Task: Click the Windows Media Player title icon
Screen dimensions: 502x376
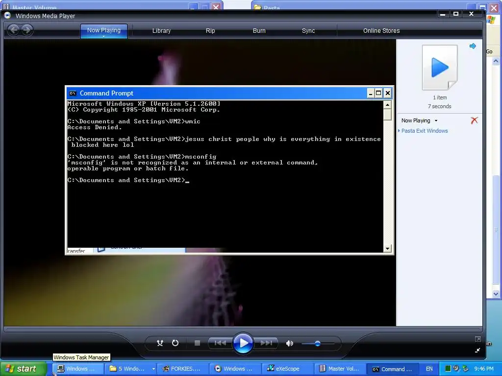Action: [x=7, y=15]
